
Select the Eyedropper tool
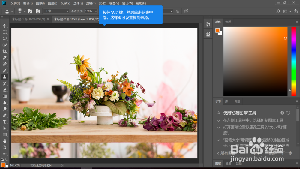point(4,58)
